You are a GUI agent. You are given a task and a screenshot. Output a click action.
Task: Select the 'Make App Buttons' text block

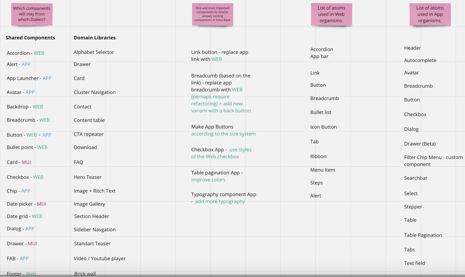[x=223, y=130]
